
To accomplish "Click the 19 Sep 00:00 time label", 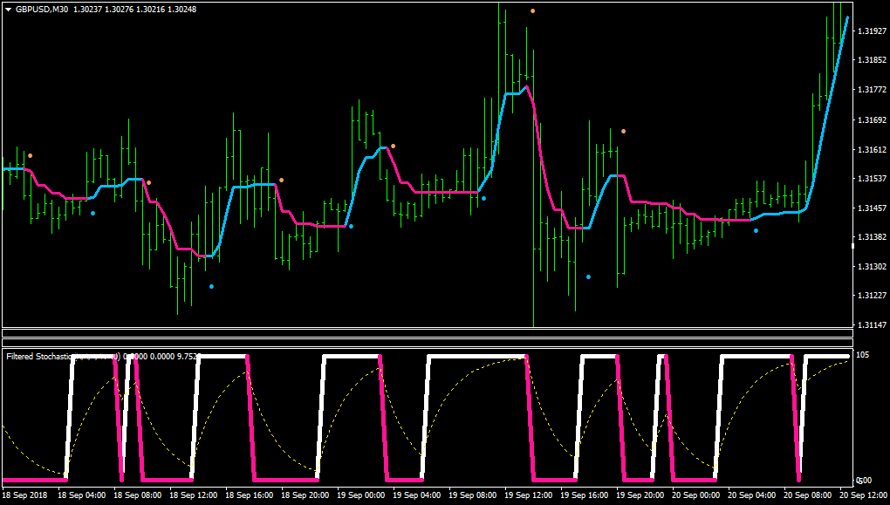I will [361, 495].
